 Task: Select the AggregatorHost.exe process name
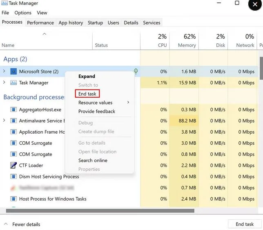click(40, 110)
